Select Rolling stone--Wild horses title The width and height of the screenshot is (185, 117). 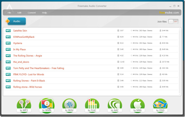(28, 87)
